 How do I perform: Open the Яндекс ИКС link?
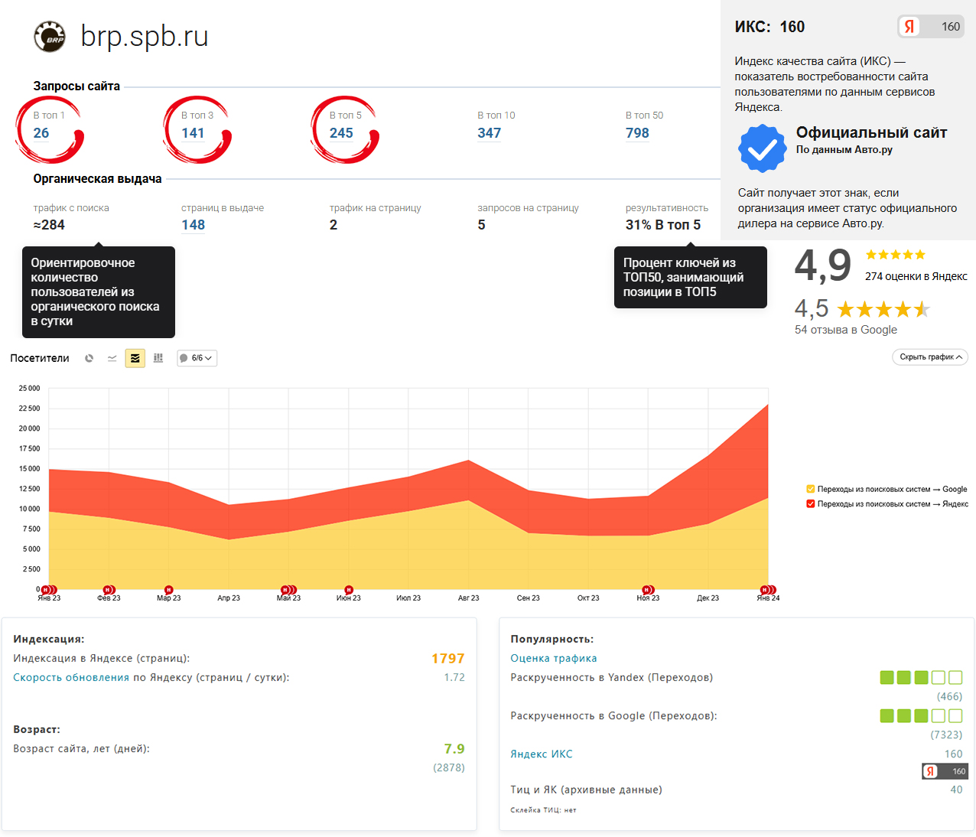point(542,754)
